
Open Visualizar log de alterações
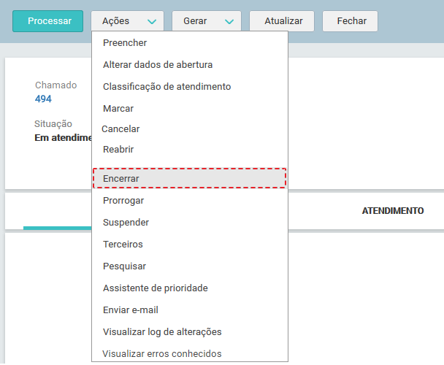162,331
